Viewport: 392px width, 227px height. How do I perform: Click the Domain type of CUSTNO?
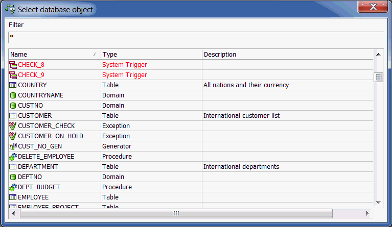pyautogui.click(x=113, y=106)
